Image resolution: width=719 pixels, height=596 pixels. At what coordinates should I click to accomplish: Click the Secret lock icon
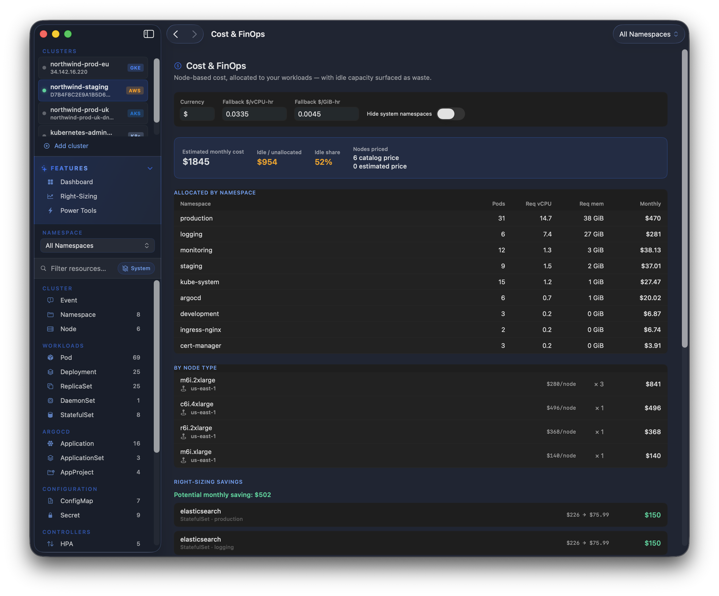point(50,515)
